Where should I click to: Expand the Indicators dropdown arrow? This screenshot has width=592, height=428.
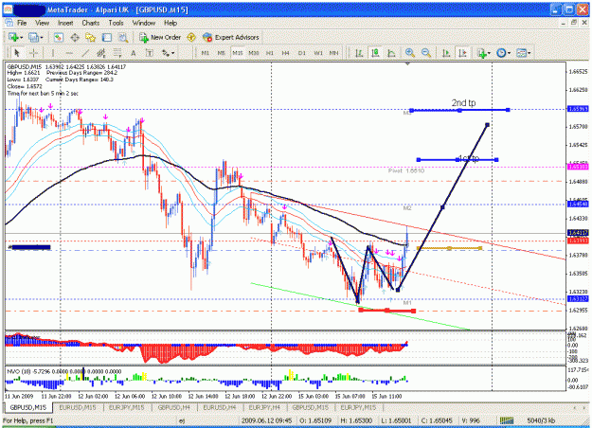click(489, 53)
